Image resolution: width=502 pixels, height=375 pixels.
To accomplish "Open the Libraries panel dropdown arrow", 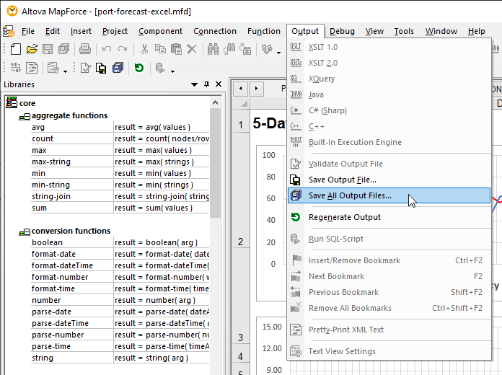I will pyautogui.click(x=194, y=85).
